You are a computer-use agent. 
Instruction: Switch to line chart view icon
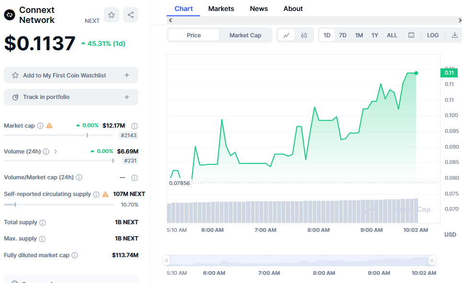(x=286, y=35)
